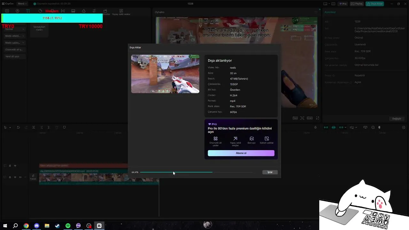Click the split clip icon in timeline toolbar
Viewport: 409px width, 230px height.
34,127
